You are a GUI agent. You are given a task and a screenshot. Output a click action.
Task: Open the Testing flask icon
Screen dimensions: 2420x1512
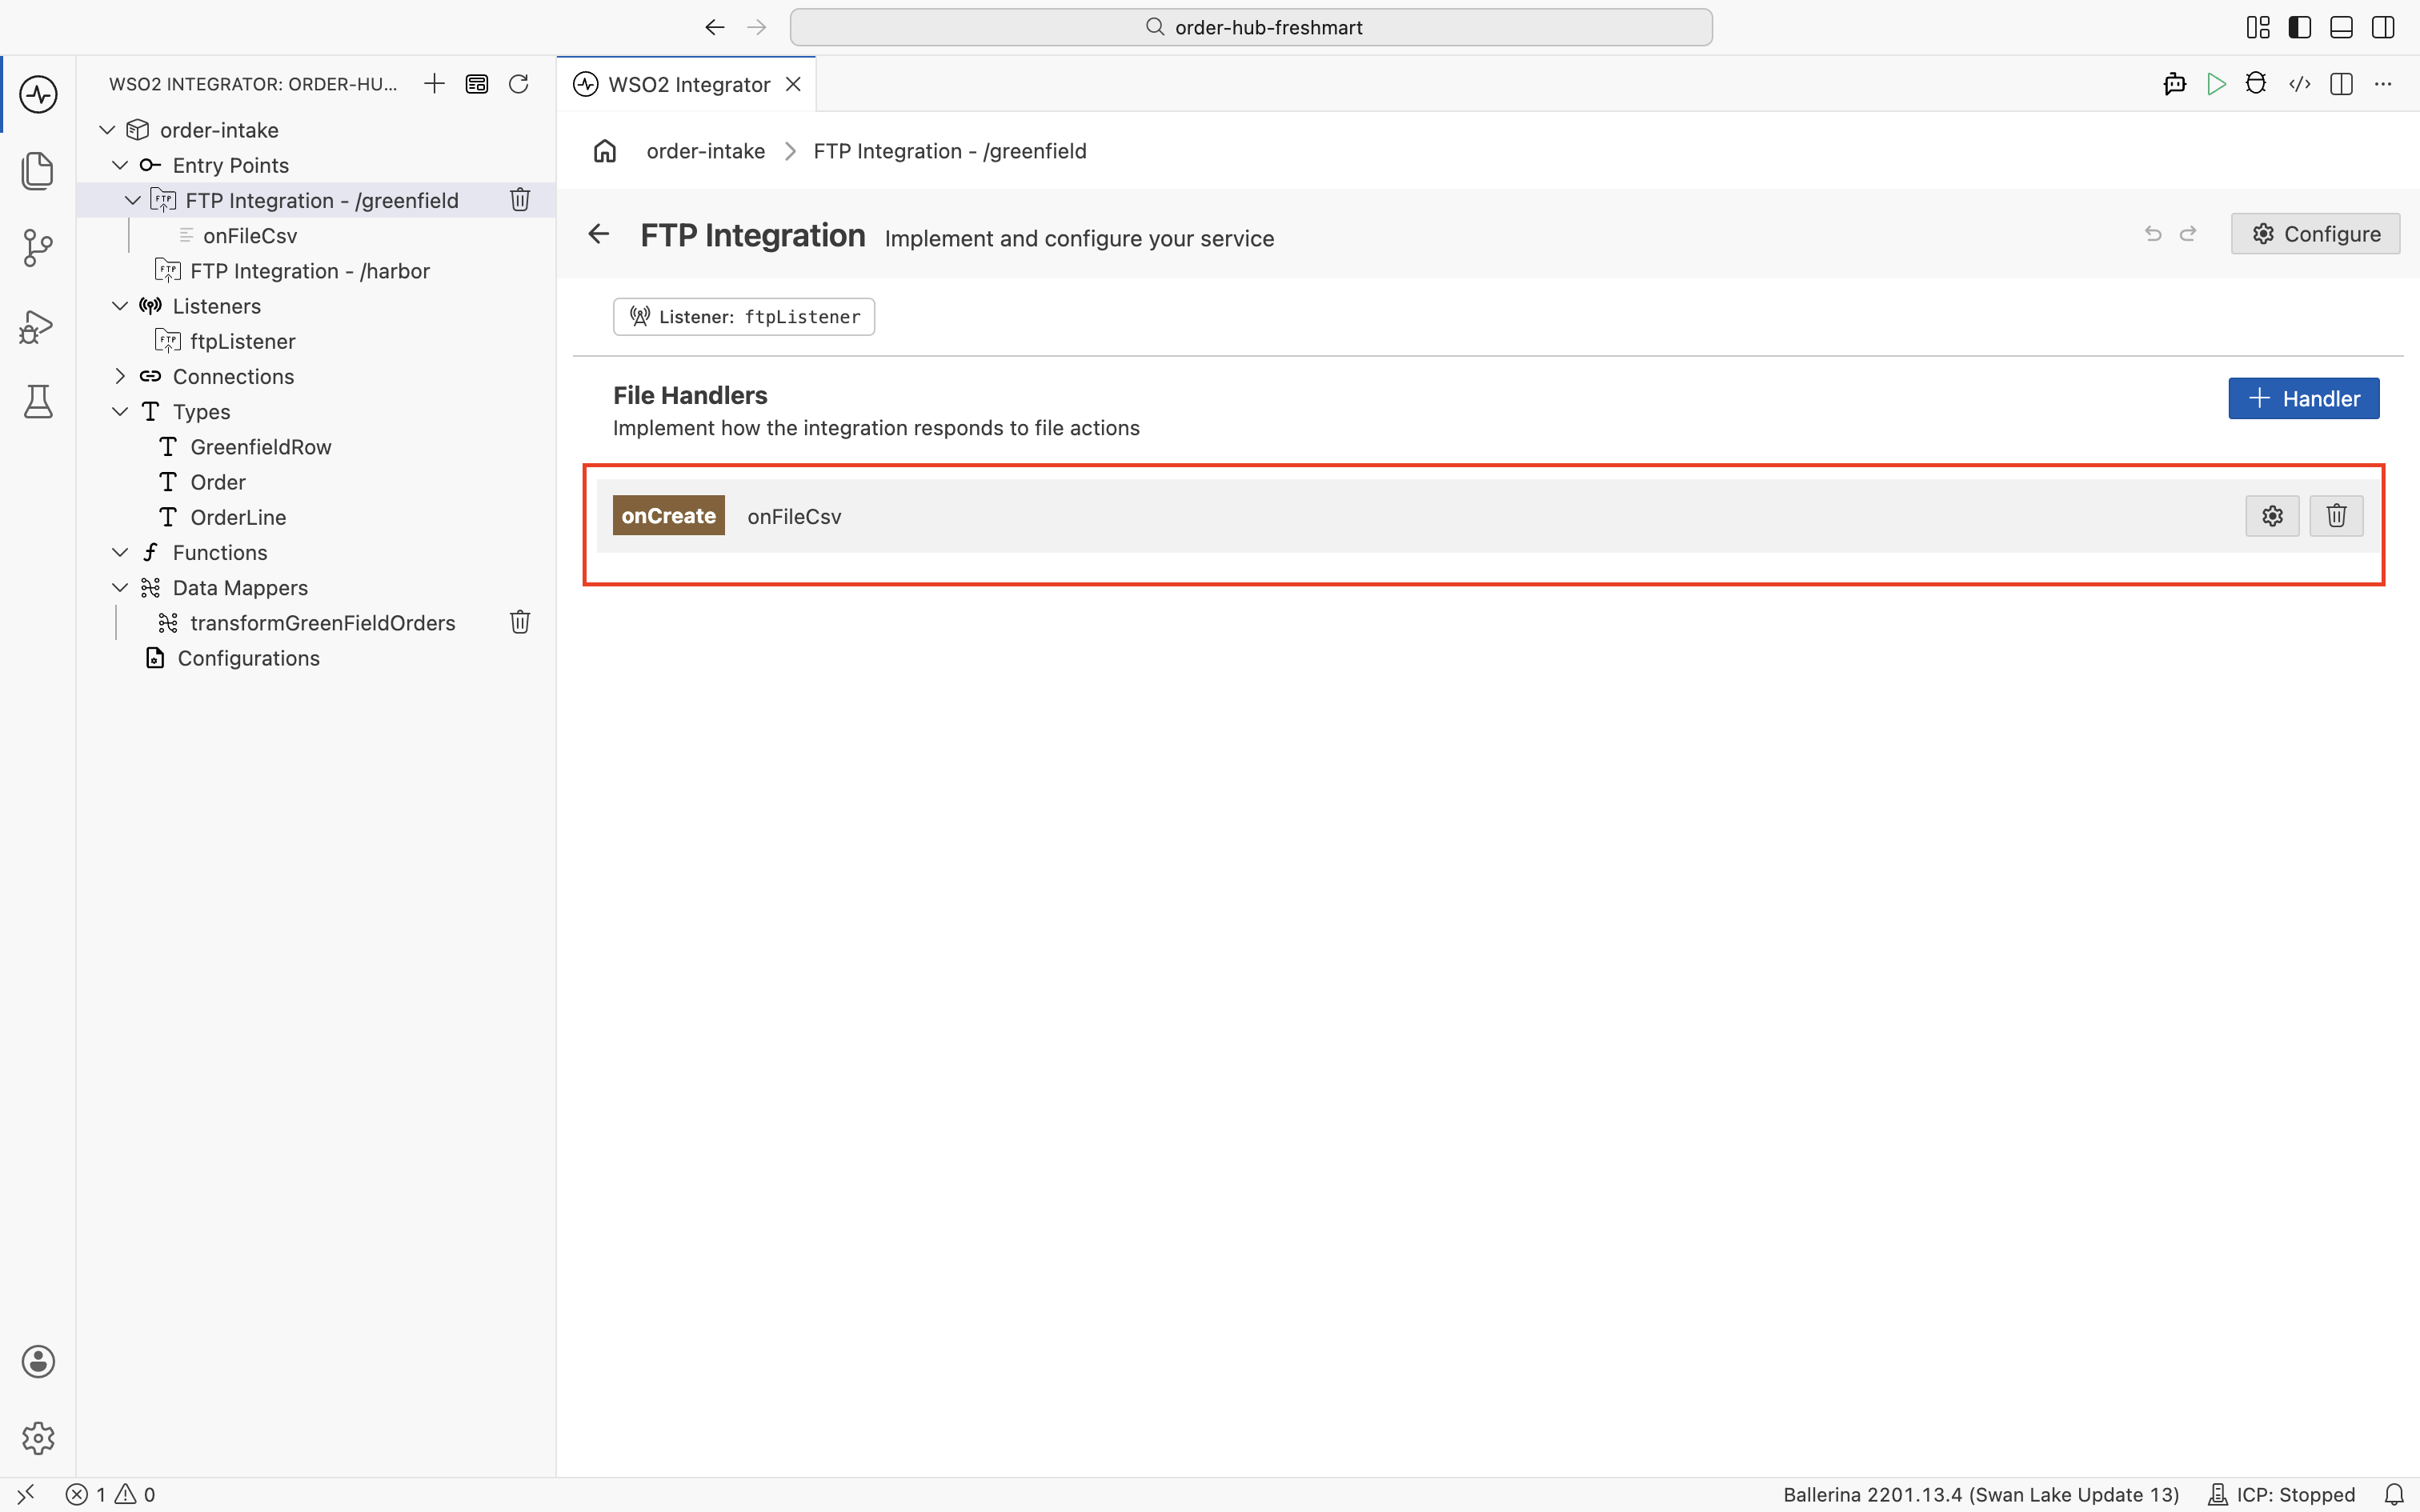[x=38, y=401]
